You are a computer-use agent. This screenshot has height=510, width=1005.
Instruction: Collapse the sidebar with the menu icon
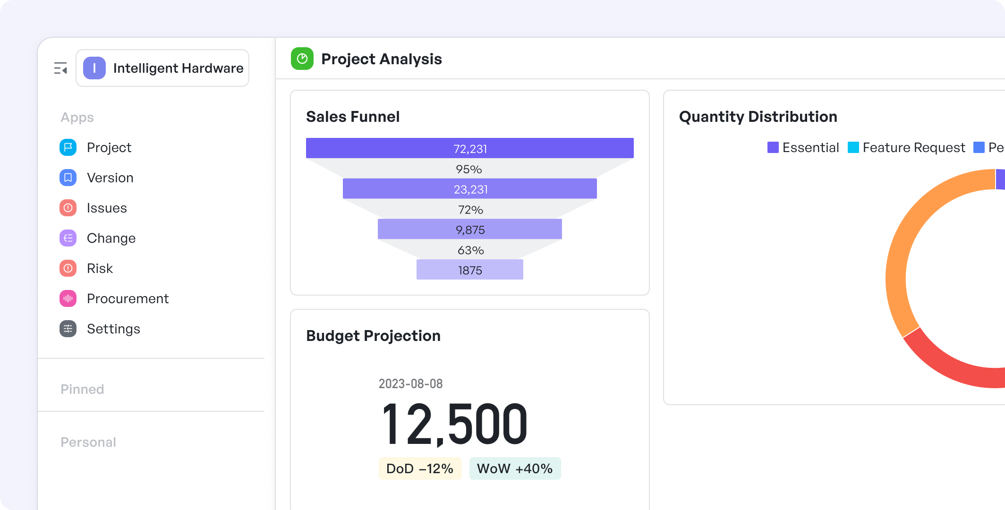[x=60, y=68]
